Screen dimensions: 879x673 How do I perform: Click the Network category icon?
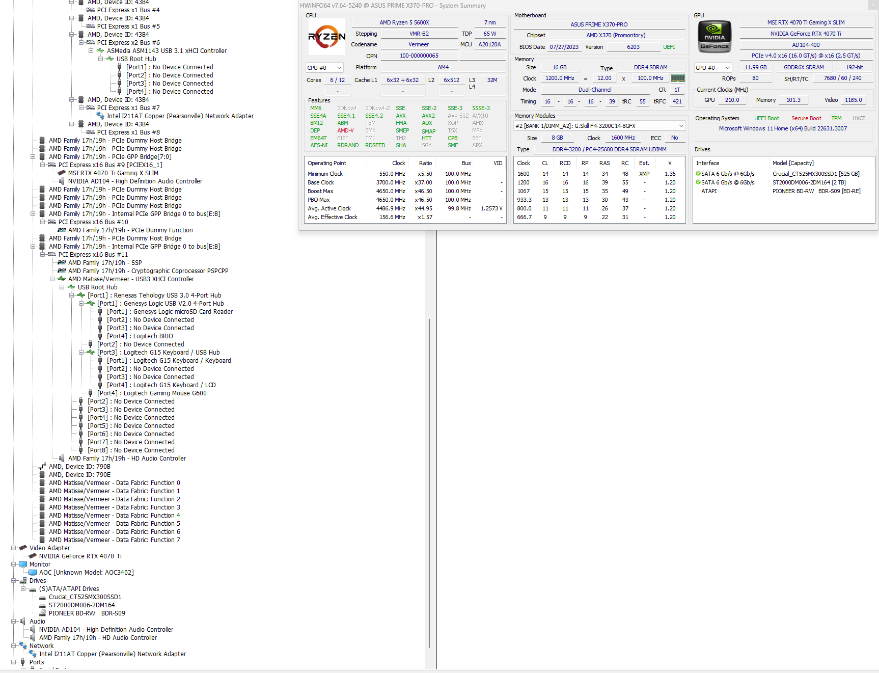click(x=23, y=646)
